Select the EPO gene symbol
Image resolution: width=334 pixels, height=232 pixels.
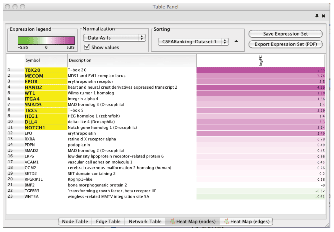coord(28,133)
